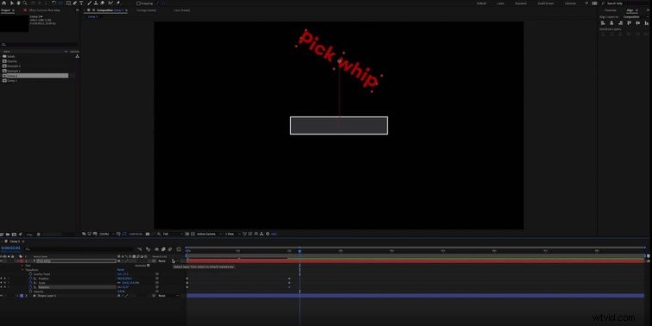Expand the Text property group

22,266
